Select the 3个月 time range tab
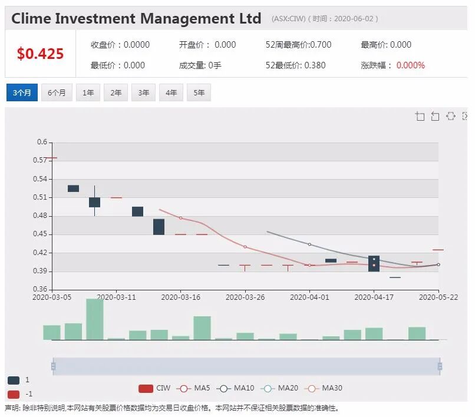Image resolution: width=475 pixels, height=417 pixels. click(22, 92)
